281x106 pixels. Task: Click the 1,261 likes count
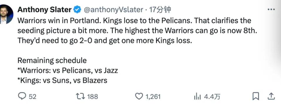(x=153, y=97)
